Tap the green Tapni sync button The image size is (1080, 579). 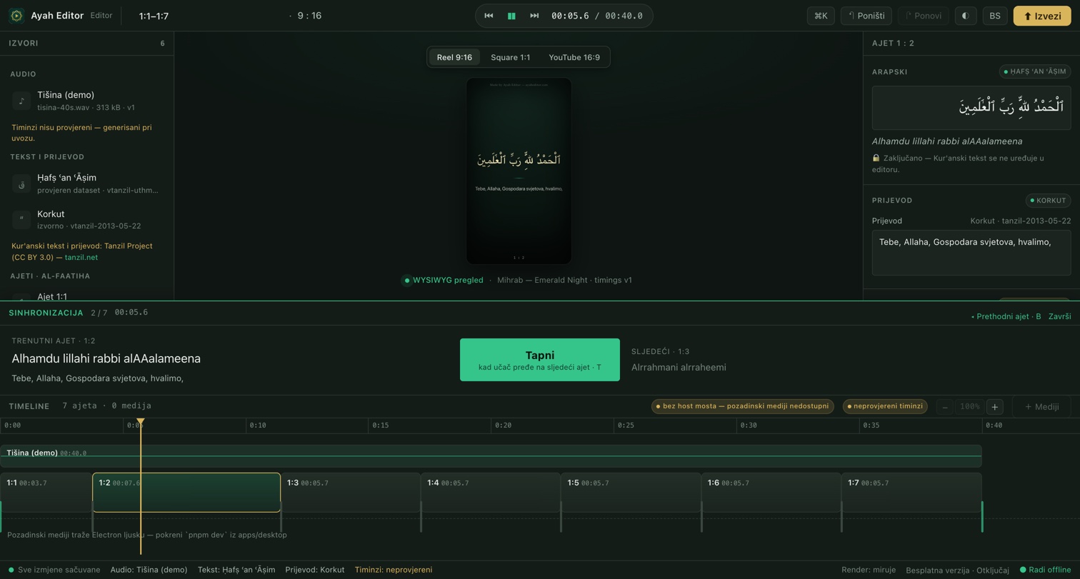tap(540, 360)
